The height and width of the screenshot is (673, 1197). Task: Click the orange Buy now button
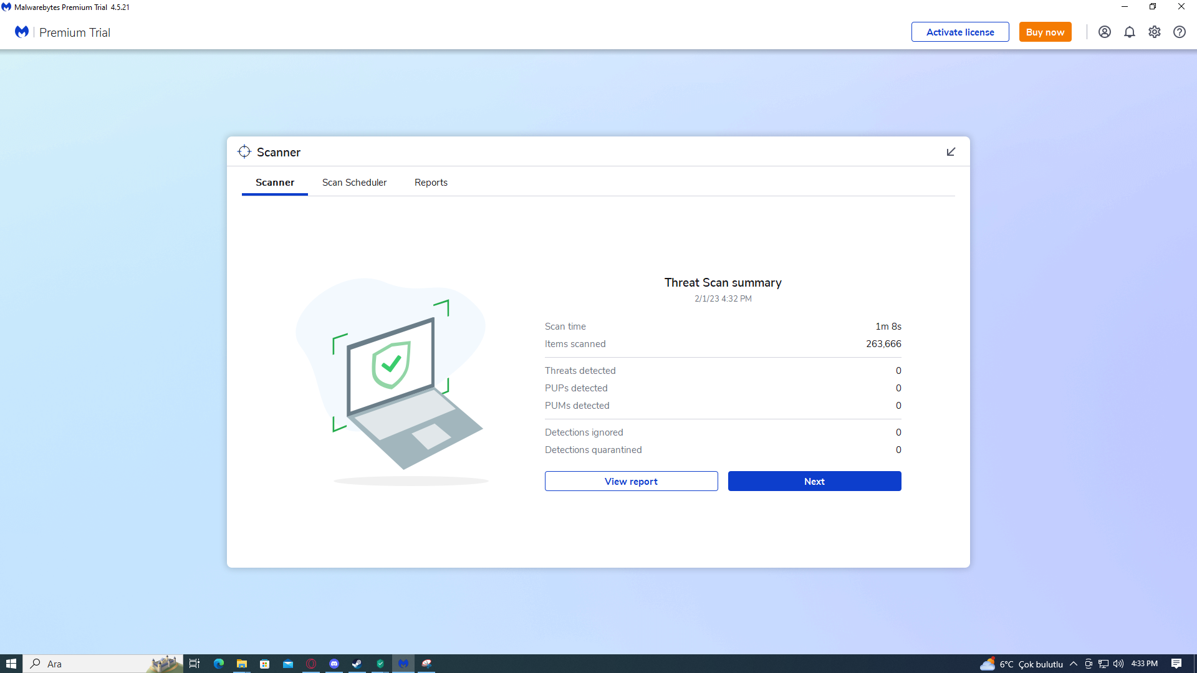[x=1045, y=32]
